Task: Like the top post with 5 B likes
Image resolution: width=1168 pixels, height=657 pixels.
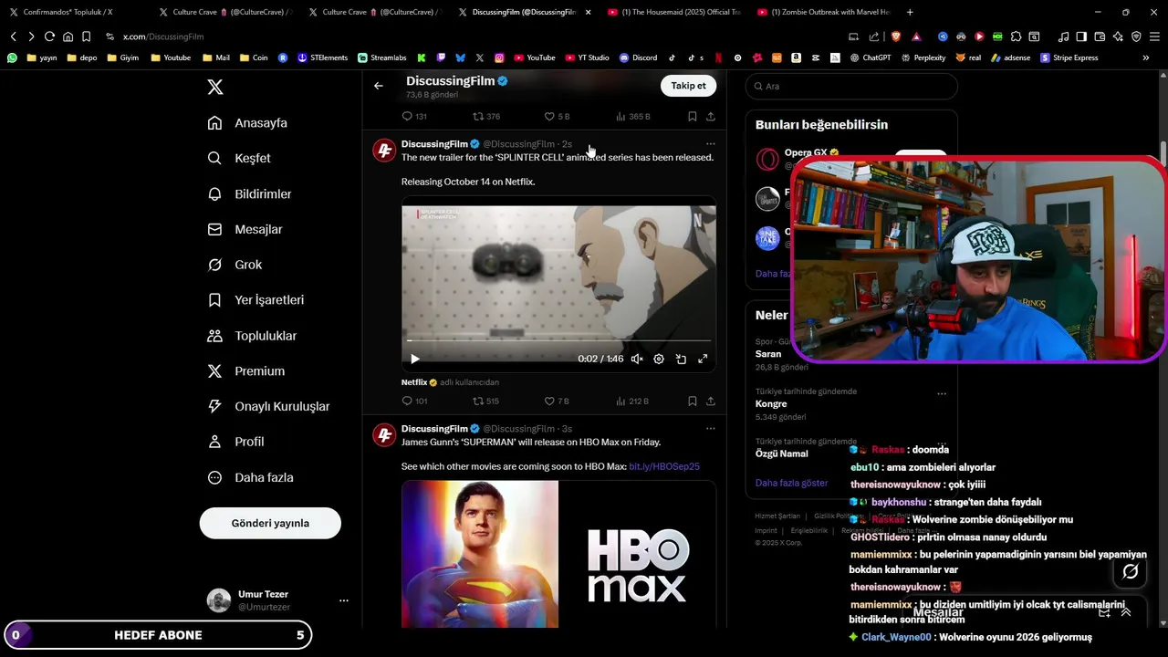Action: point(557,117)
